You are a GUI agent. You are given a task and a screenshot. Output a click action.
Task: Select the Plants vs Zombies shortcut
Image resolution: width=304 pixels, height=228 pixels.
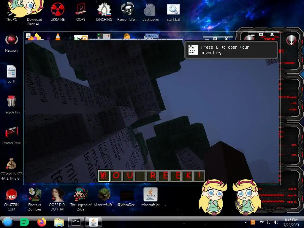click(35, 199)
